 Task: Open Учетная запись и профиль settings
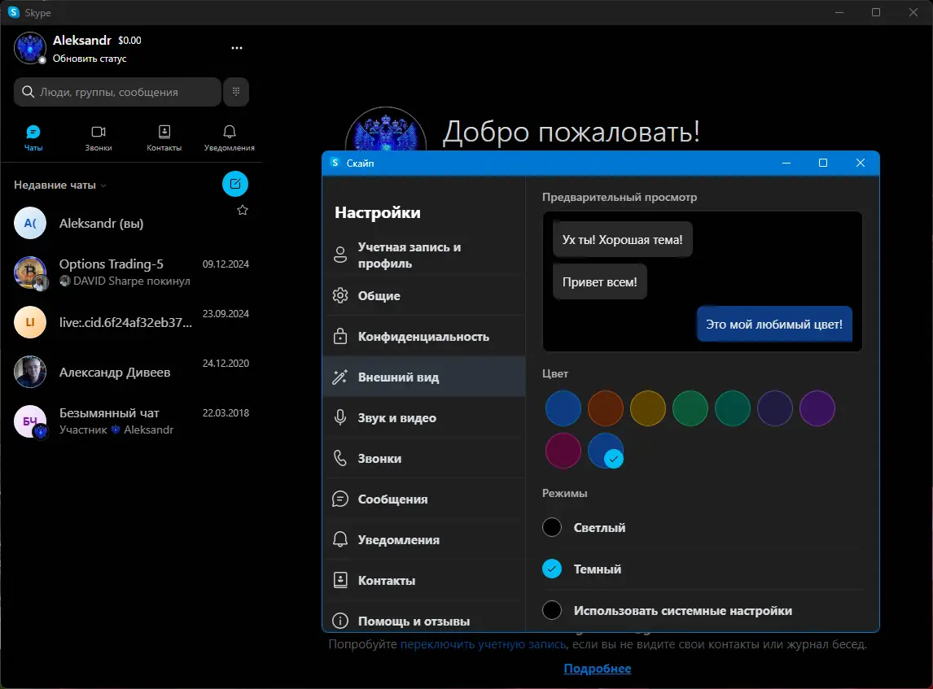424,255
